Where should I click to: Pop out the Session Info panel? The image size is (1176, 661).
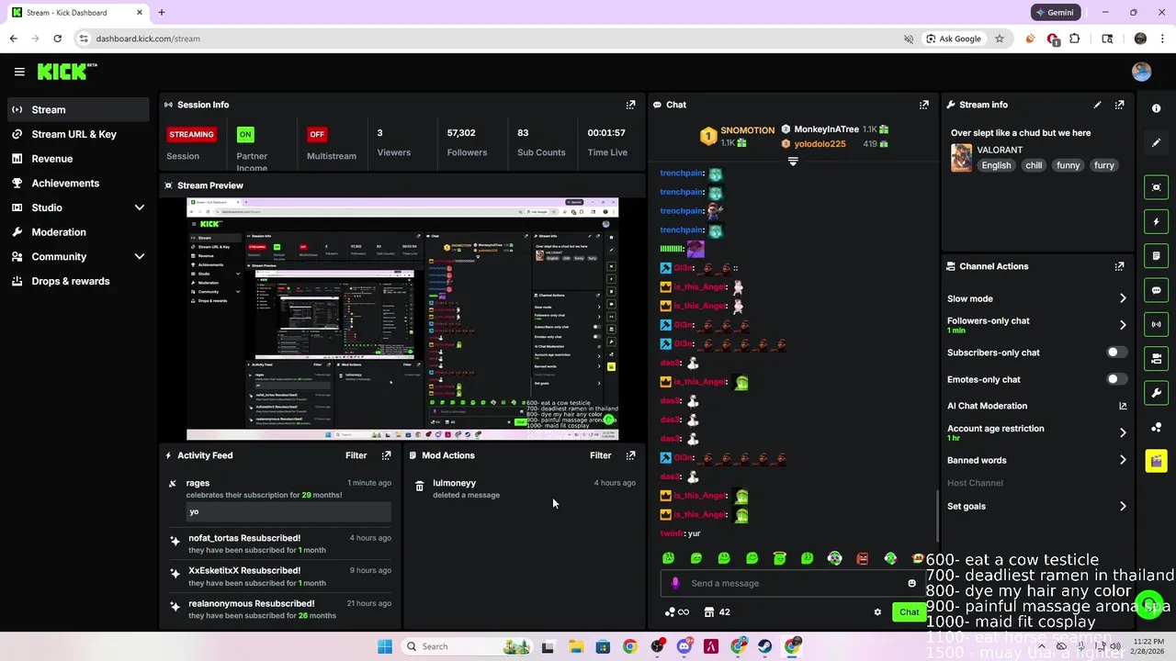(630, 105)
